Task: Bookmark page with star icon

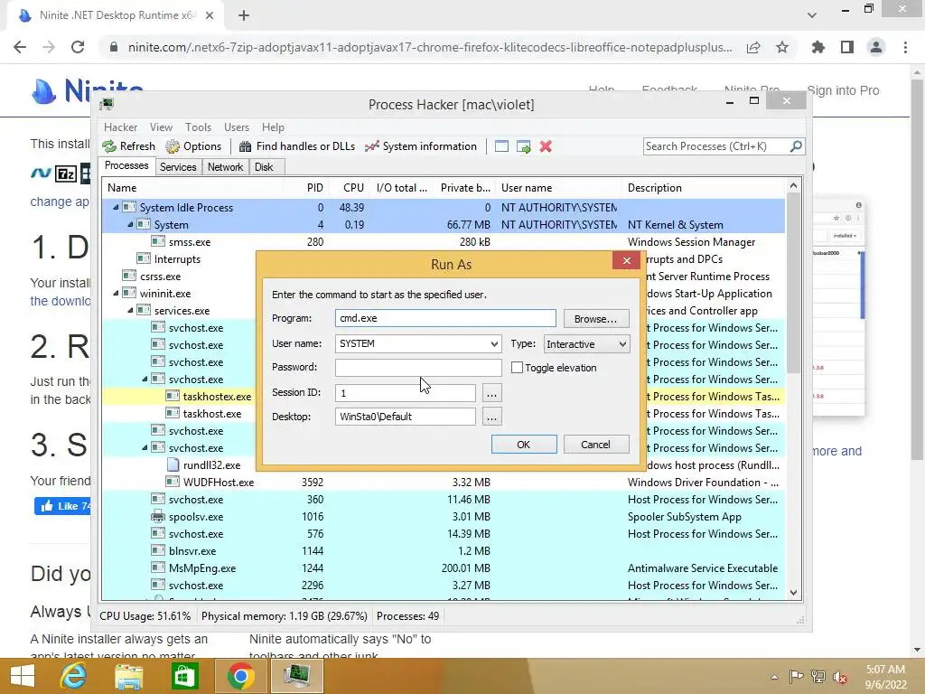Action: pyautogui.click(x=782, y=47)
